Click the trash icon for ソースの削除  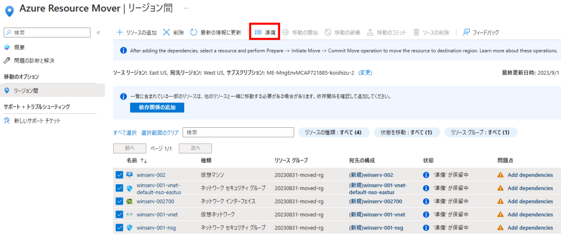[x=416, y=32]
